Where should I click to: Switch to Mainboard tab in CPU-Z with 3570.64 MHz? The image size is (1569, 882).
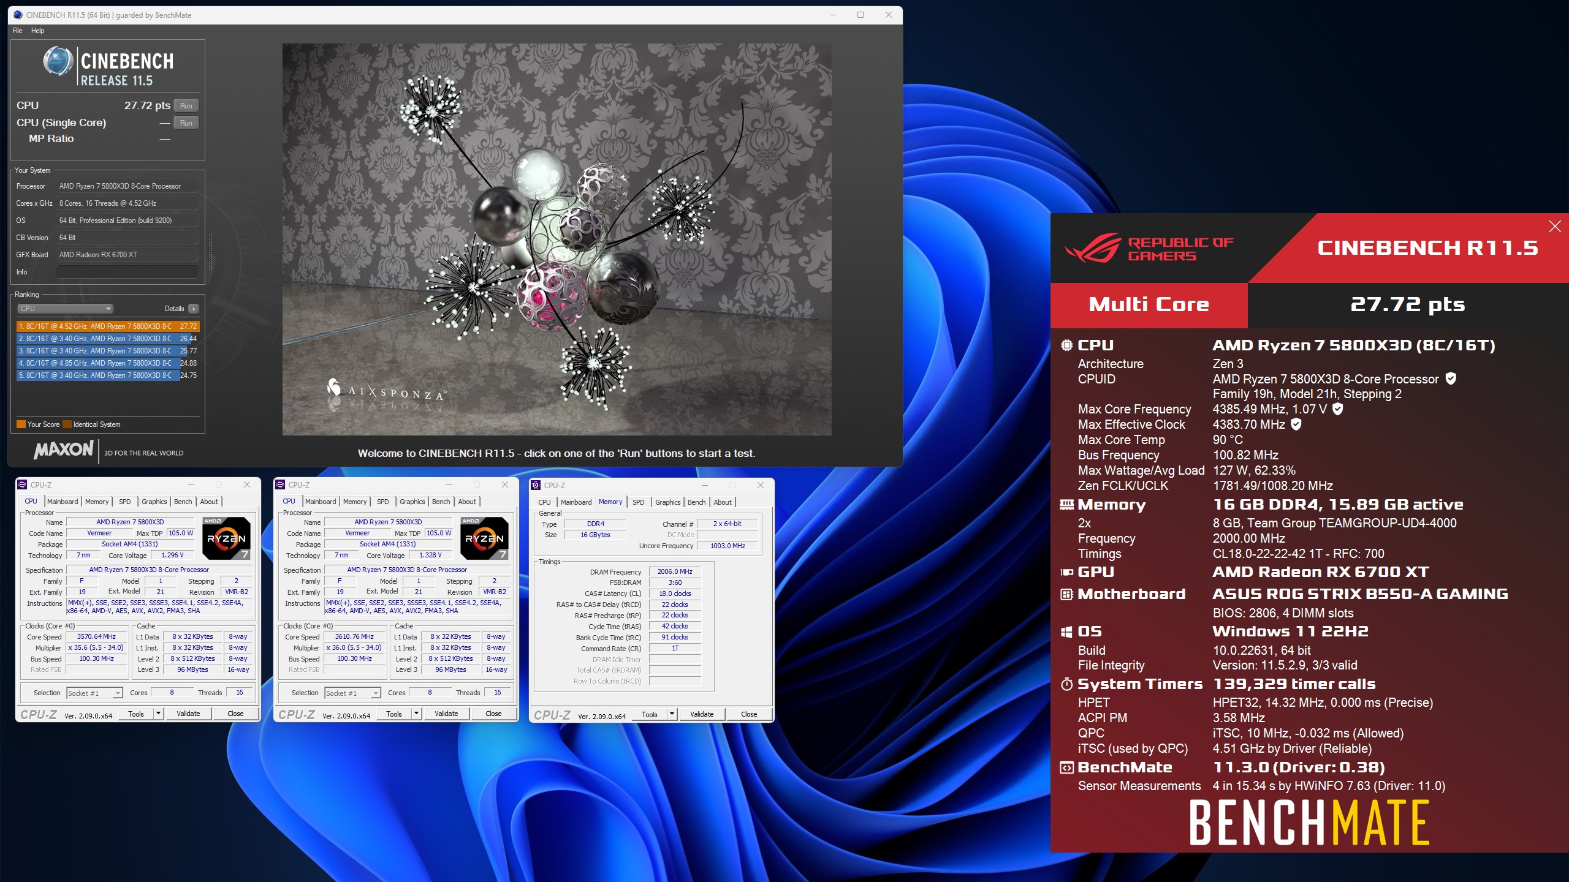pyautogui.click(x=63, y=502)
